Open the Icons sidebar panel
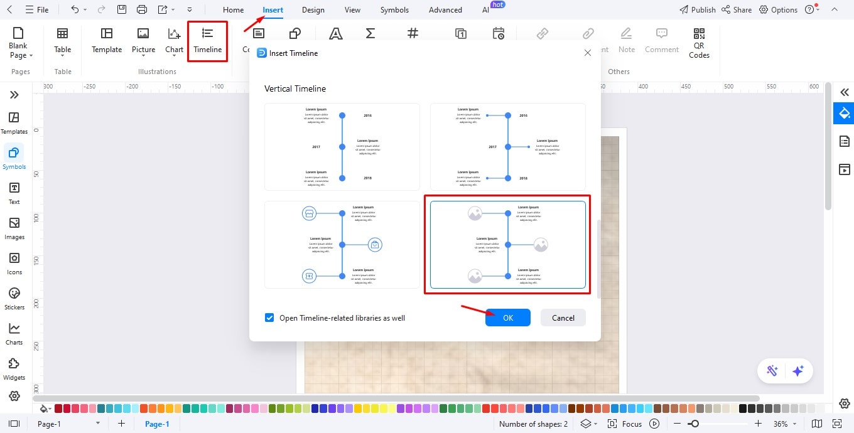 point(14,264)
